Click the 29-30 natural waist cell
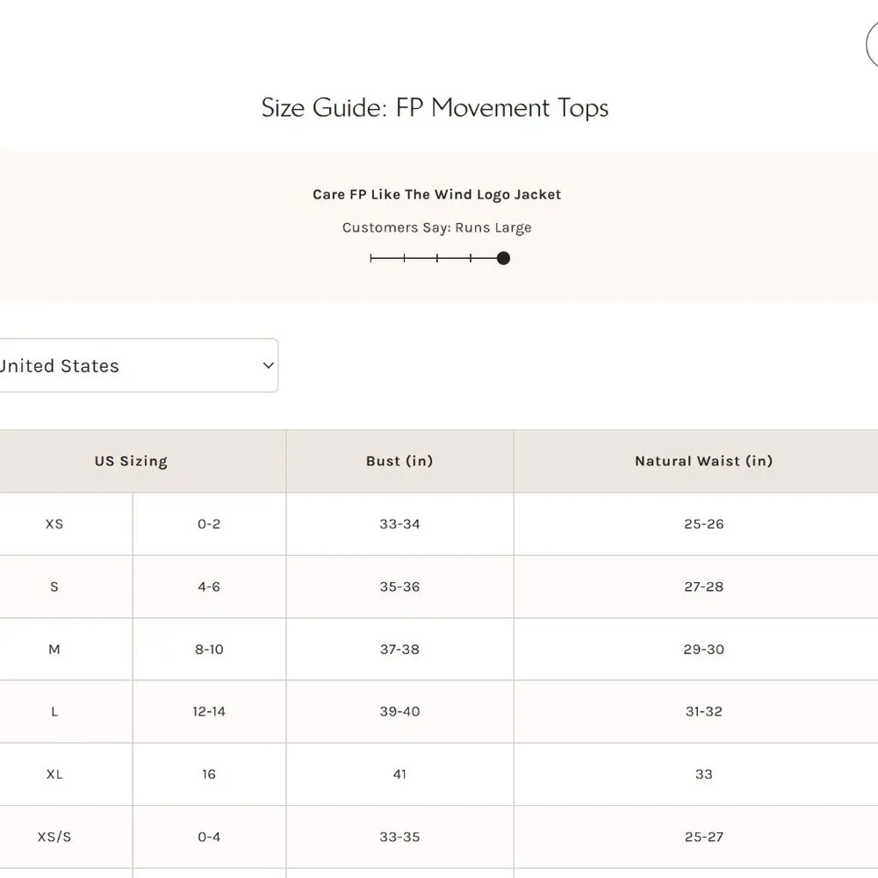The height and width of the screenshot is (878, 878). click(x=703, y=650)
